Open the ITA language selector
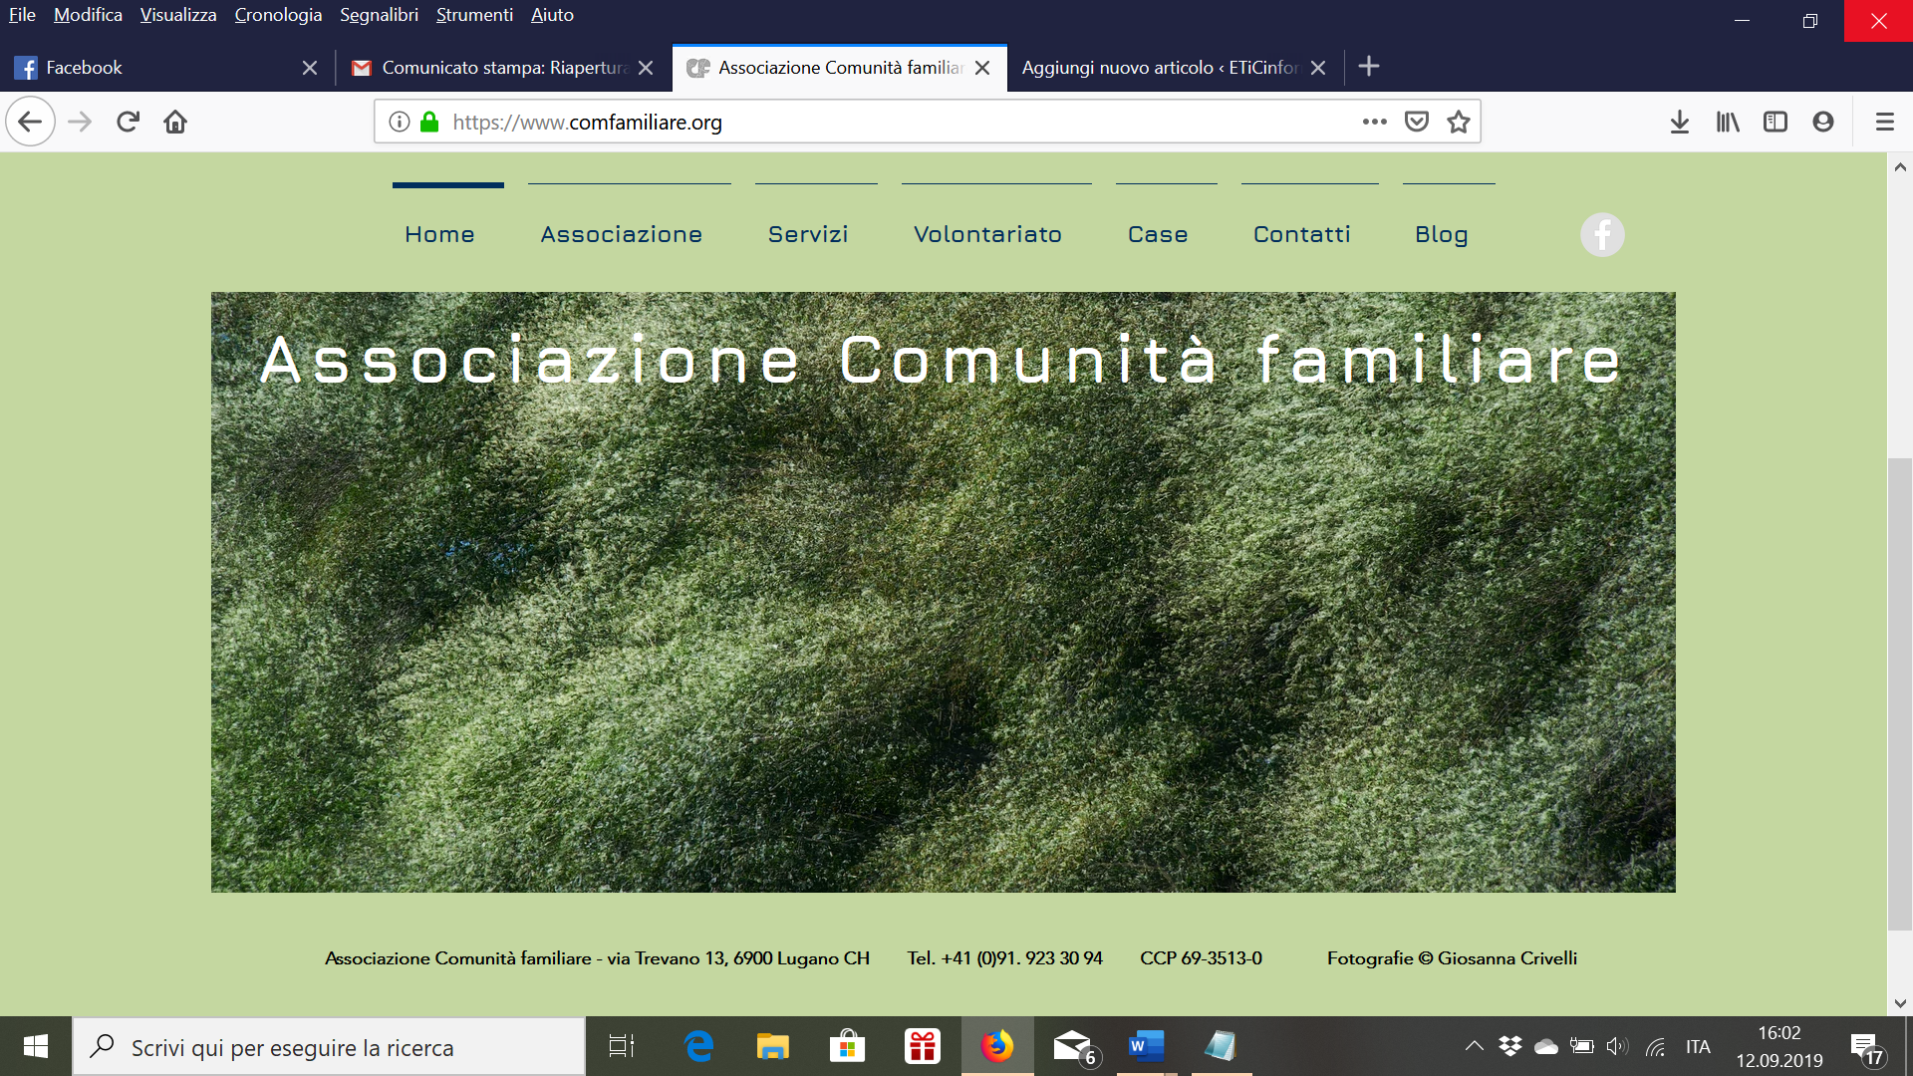Screen dimensions: 1913x1076 [x=1698, y=1046]
